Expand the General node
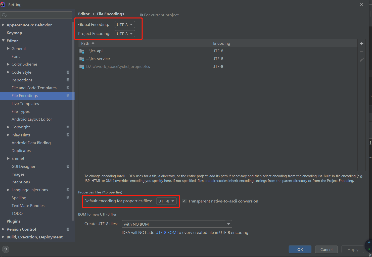This screenshot has height=257, width=372. click(8, 48)
